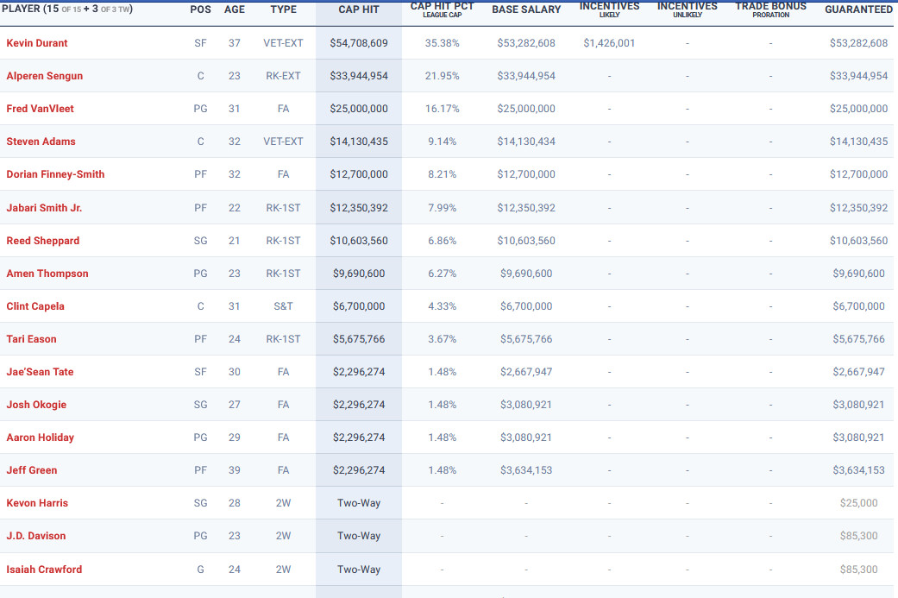
Task: Sort table by GUARANTEED column header
Action: tap(858, 9)
